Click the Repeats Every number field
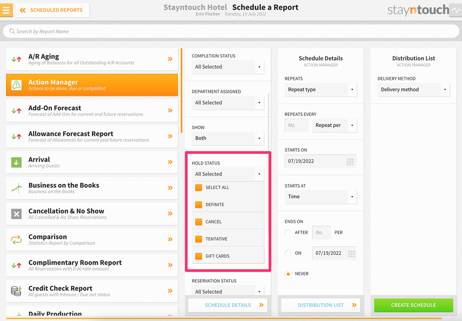The image size is (462, 321). click(297, 125)
